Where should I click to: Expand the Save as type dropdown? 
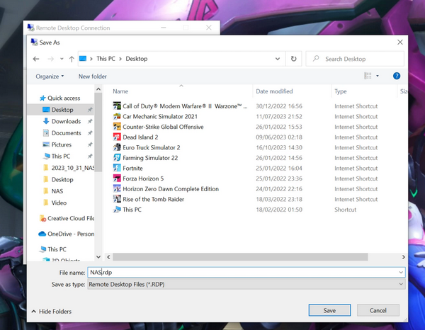point(402,284)
